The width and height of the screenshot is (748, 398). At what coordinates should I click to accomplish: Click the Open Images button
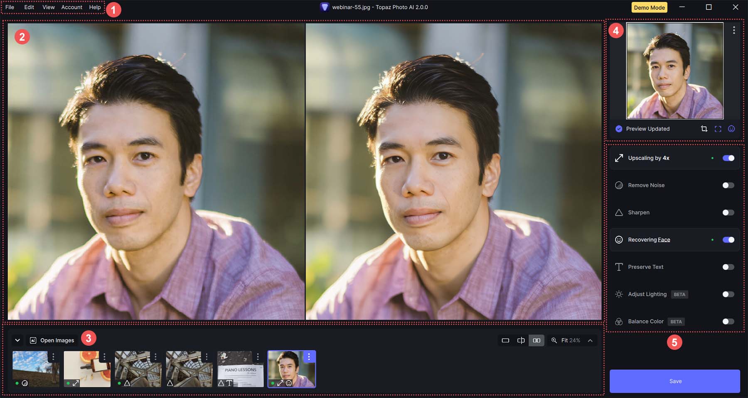point(52,340)
